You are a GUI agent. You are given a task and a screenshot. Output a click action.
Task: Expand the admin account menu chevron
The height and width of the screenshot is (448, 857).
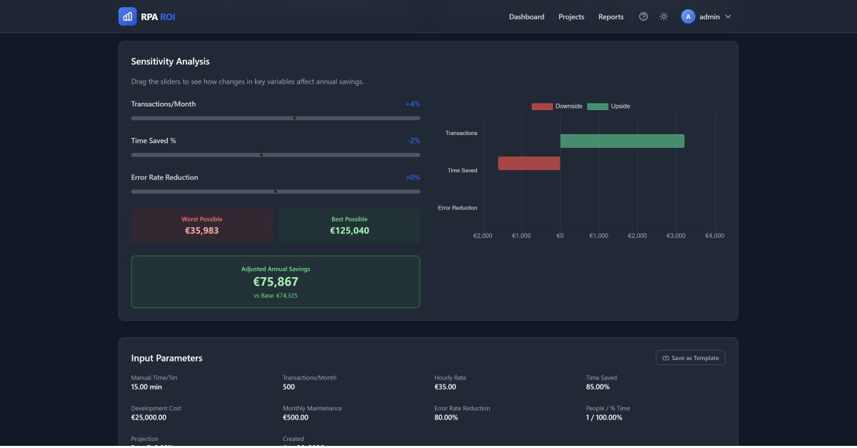pyautogui.click(x=728, y=16)
